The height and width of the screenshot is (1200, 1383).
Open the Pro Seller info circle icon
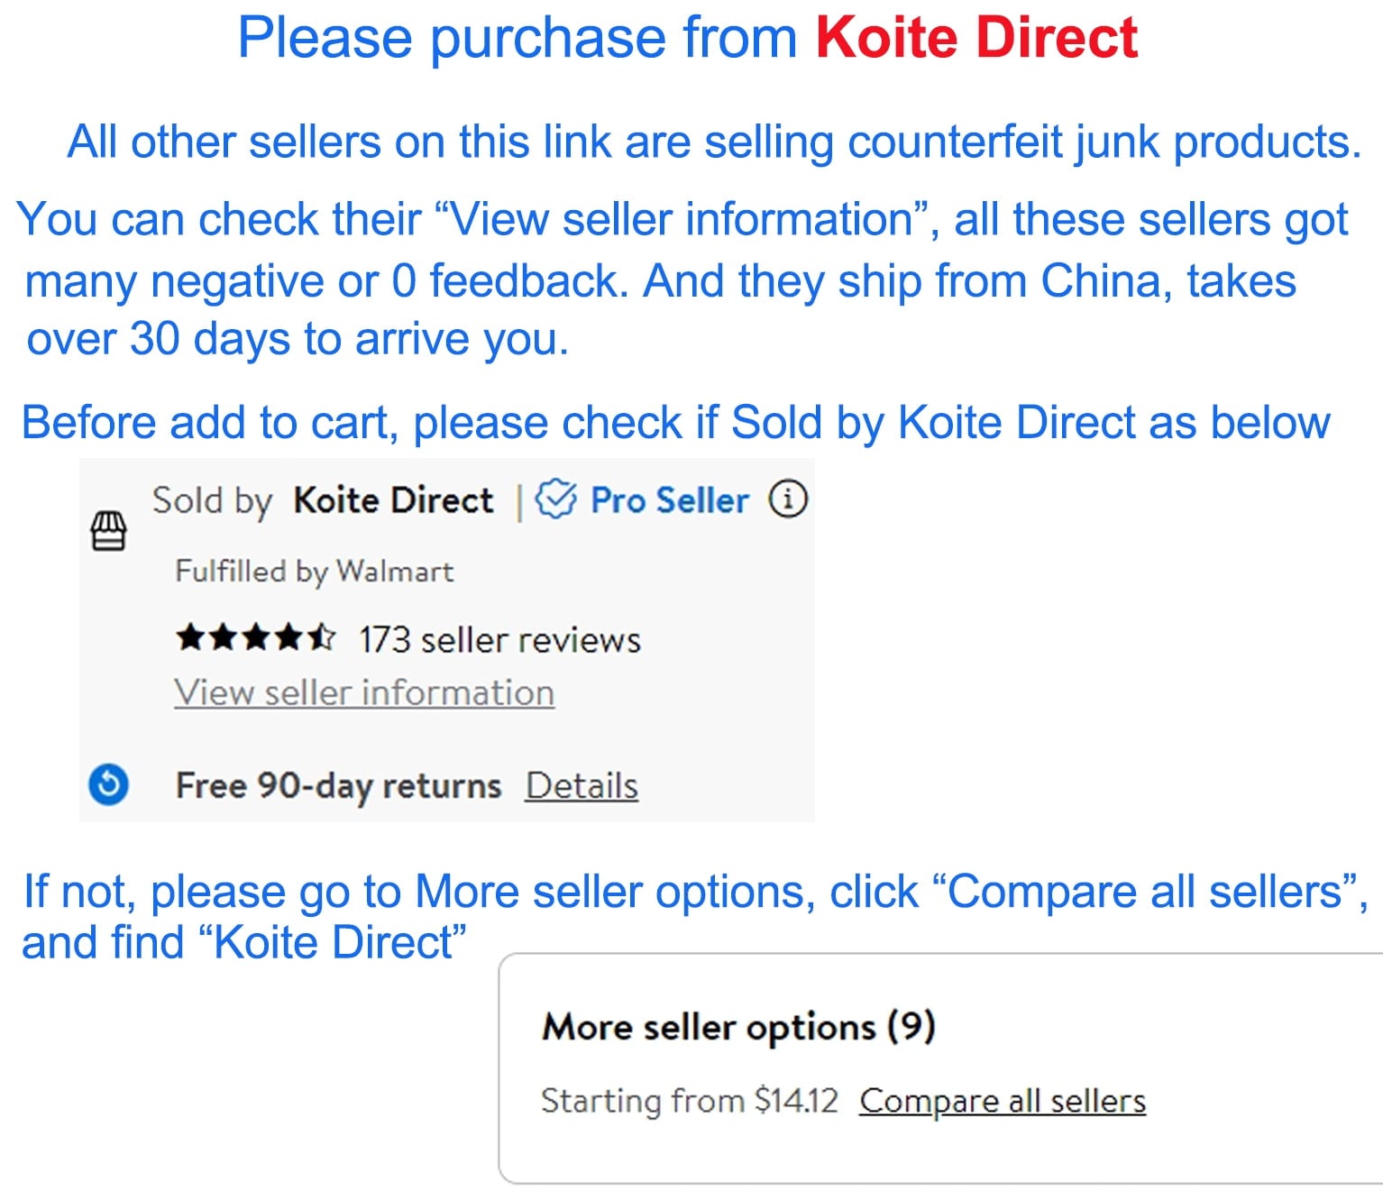pos(788,498)
